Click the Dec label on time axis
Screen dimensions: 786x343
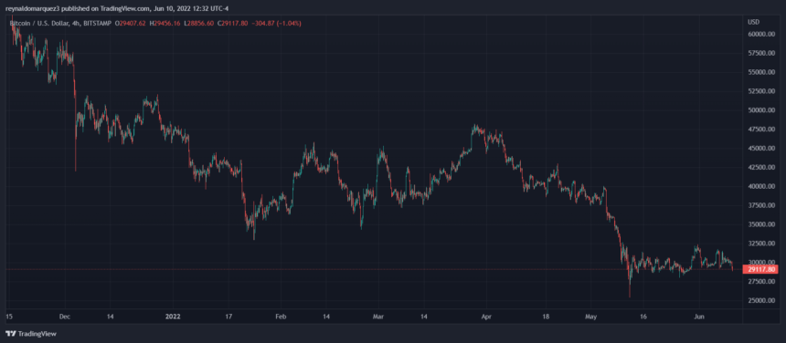[x=65, y=316]
